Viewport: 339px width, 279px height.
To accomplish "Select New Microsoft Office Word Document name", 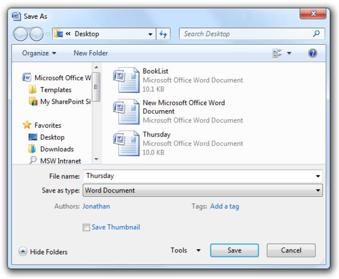I will (x=184, y=107).
